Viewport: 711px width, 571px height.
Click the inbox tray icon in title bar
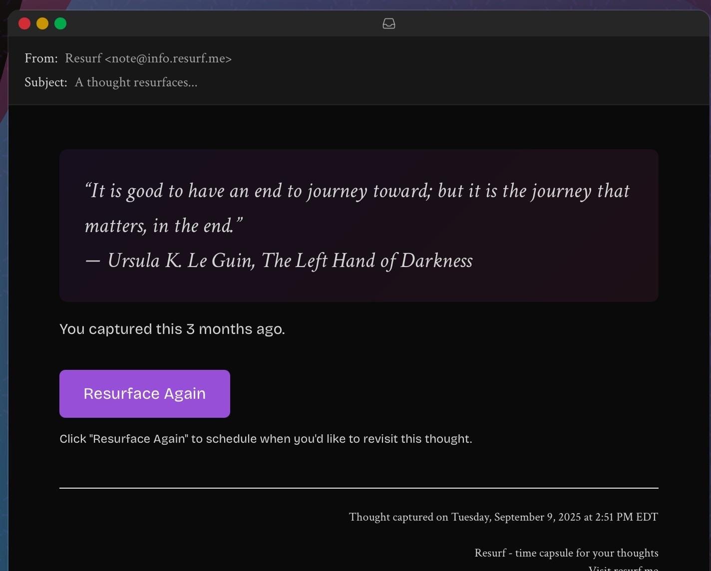pos(388,23)
